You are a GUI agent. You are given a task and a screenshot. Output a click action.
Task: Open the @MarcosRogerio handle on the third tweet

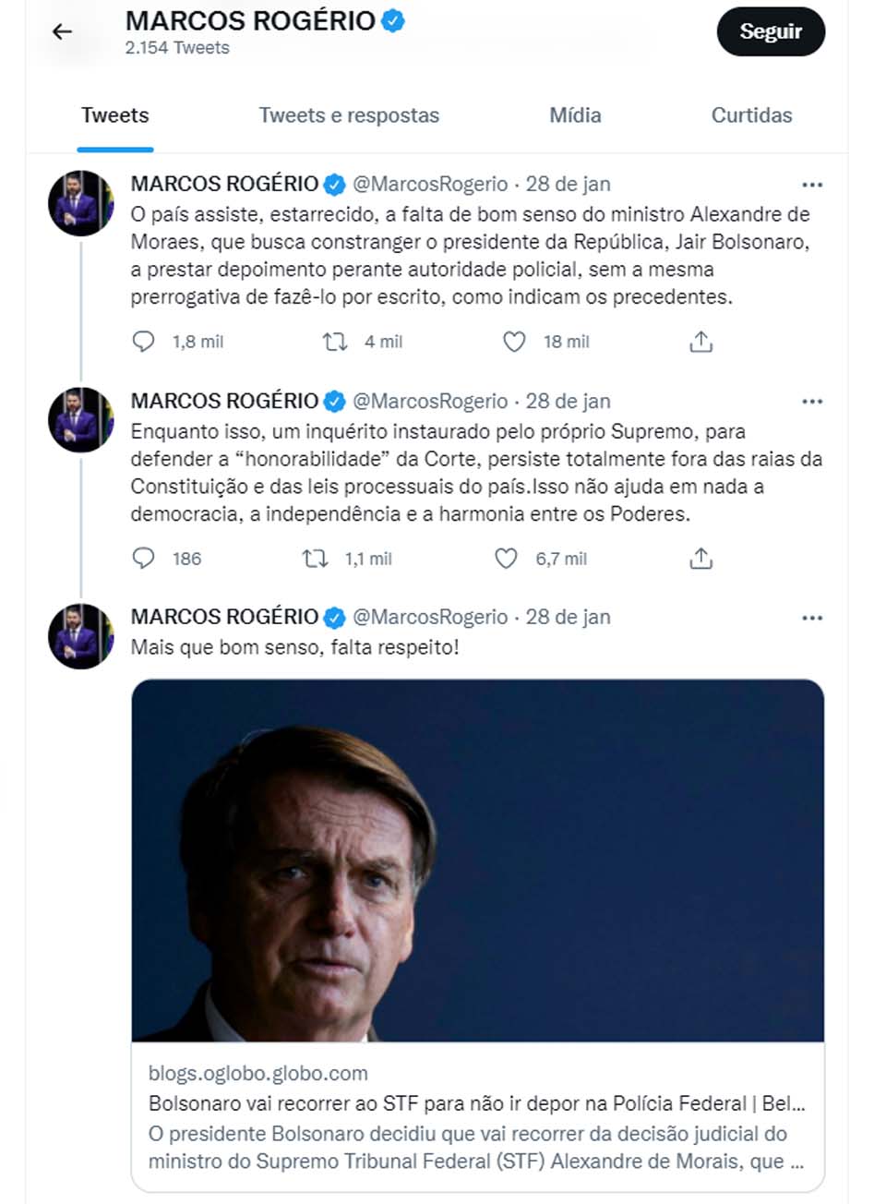coord(430,618)
